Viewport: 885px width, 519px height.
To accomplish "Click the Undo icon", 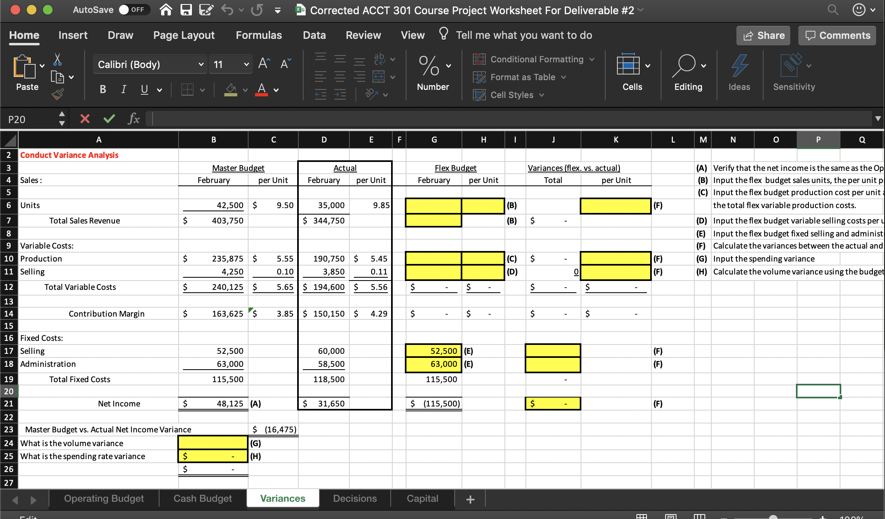I will [227, 10].
